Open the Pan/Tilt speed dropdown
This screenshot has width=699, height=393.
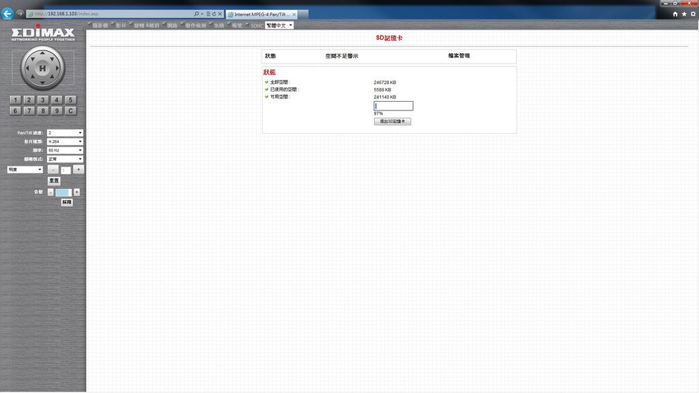65,133
